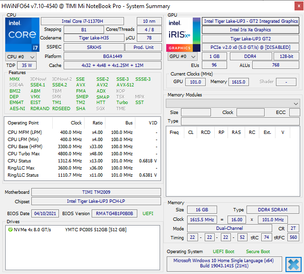Open the CPU #0 selector dropdown
The height and width of the screenshot is (274, 304).
point(21,57)
